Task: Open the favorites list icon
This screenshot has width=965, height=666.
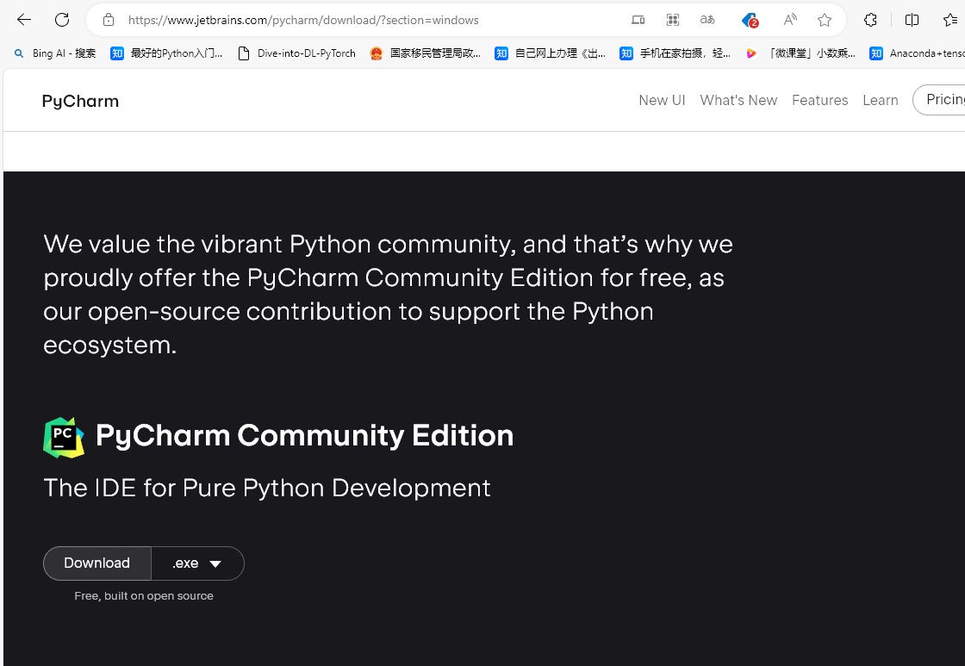Action: point(949,20)
